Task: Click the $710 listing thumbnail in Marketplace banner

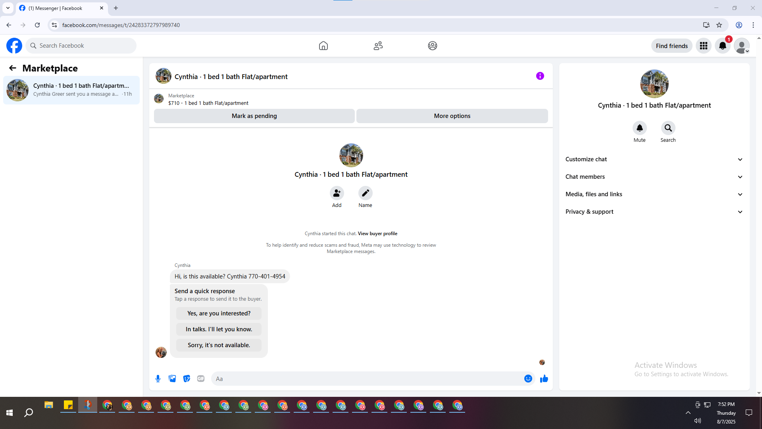Action: 159,99
